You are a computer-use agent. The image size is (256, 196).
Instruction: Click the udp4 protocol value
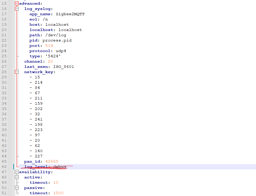61,51
